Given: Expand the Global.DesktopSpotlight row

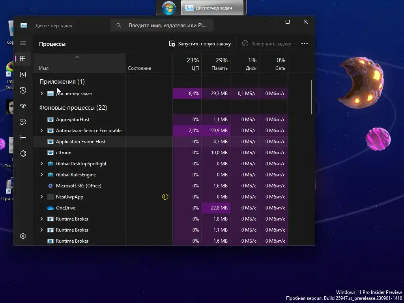Looking at the screenshot, I should point(41,164).
